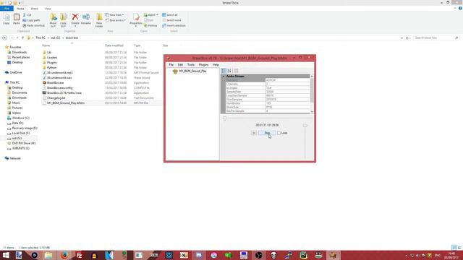Open the File tab in Explorer
This screenshot has width=463, height=260.
(7, 9)
